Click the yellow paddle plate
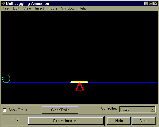 click(x=79, y=82)
